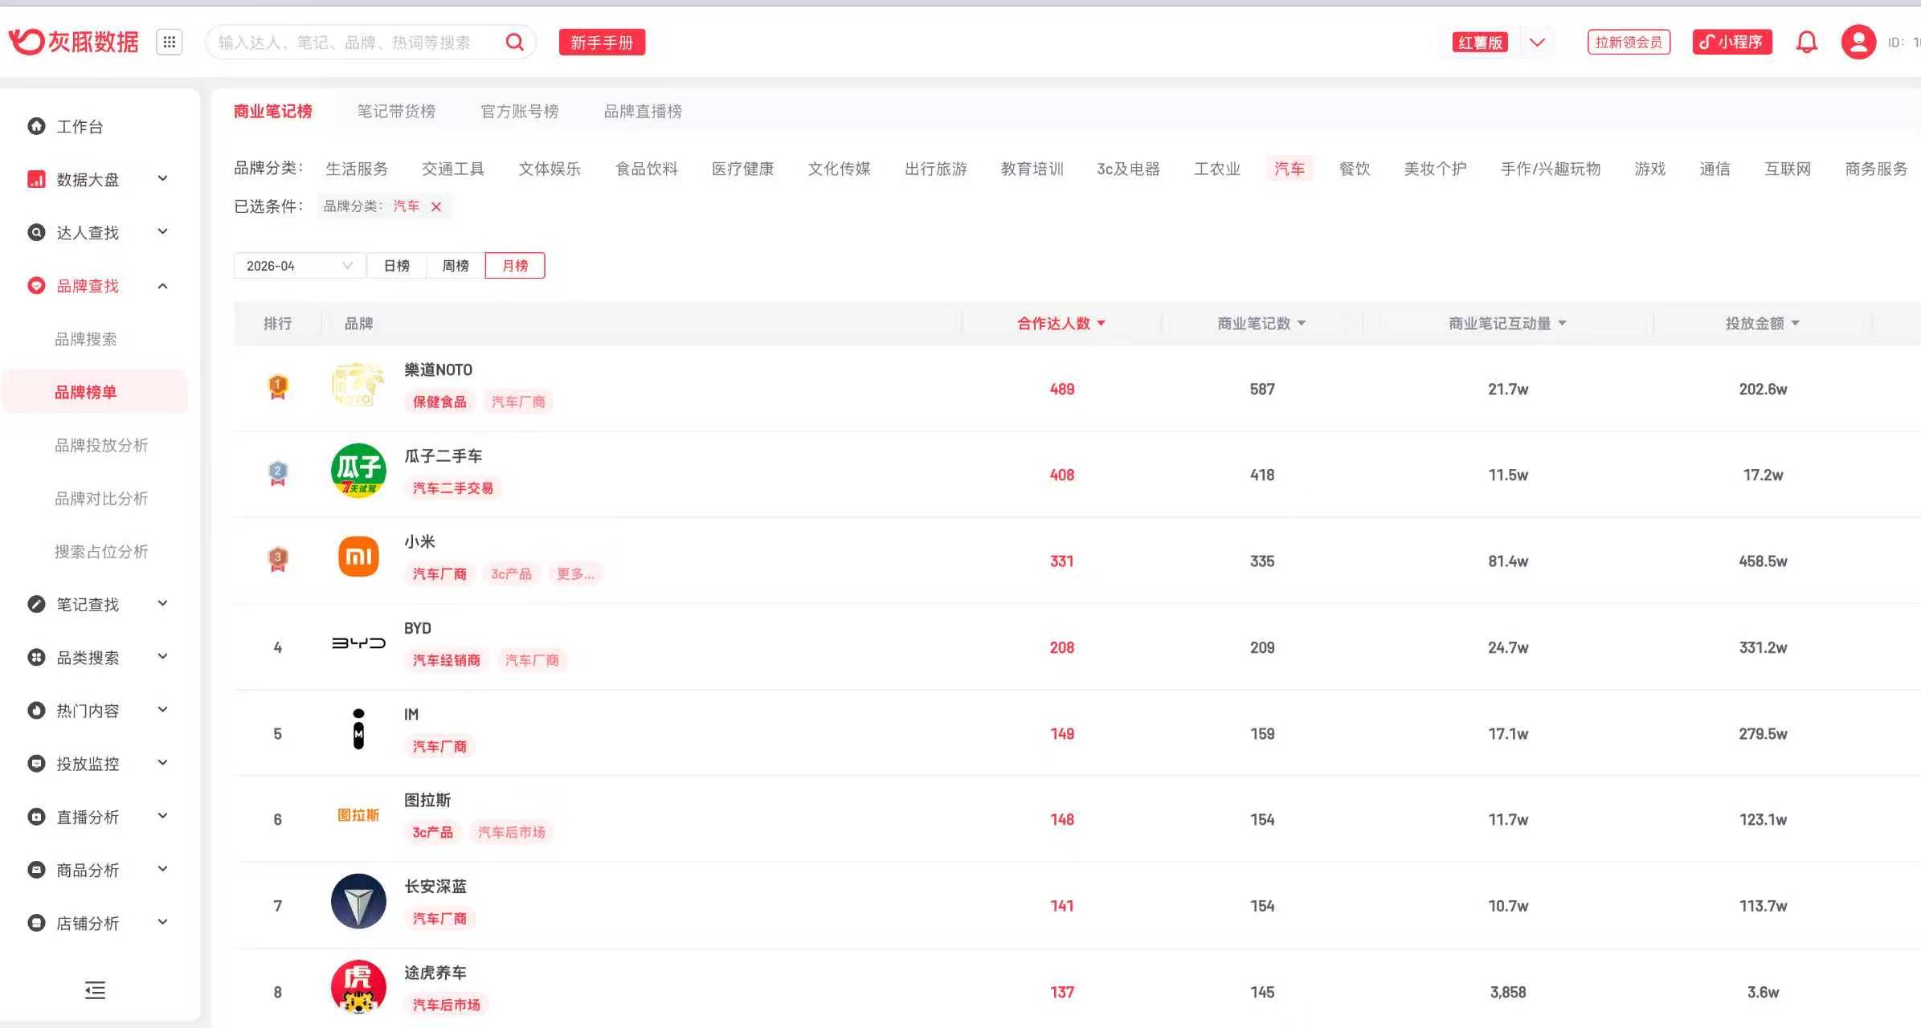Viewport: 1921px width, 1028px height.
Task: Click the 拉新领会员 button
Action: pos(1629,42)
